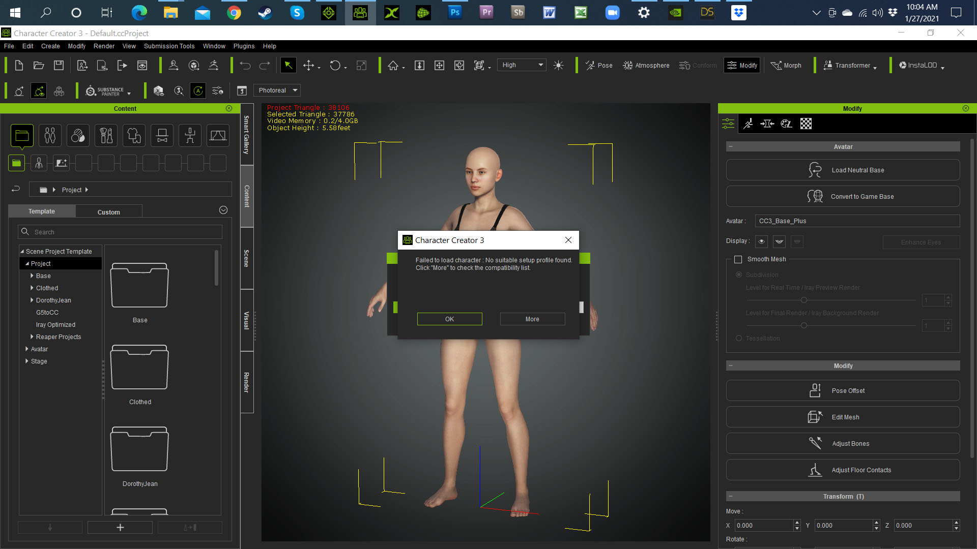Click the Save Project disk icon
This screenshot has height=549, width=977.
(x=59, y=66)
